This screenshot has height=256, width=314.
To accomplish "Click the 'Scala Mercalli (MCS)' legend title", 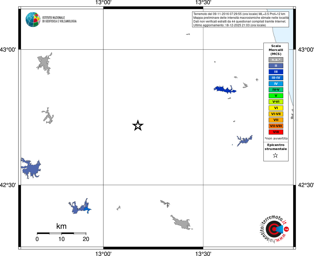I will [276, 50].
